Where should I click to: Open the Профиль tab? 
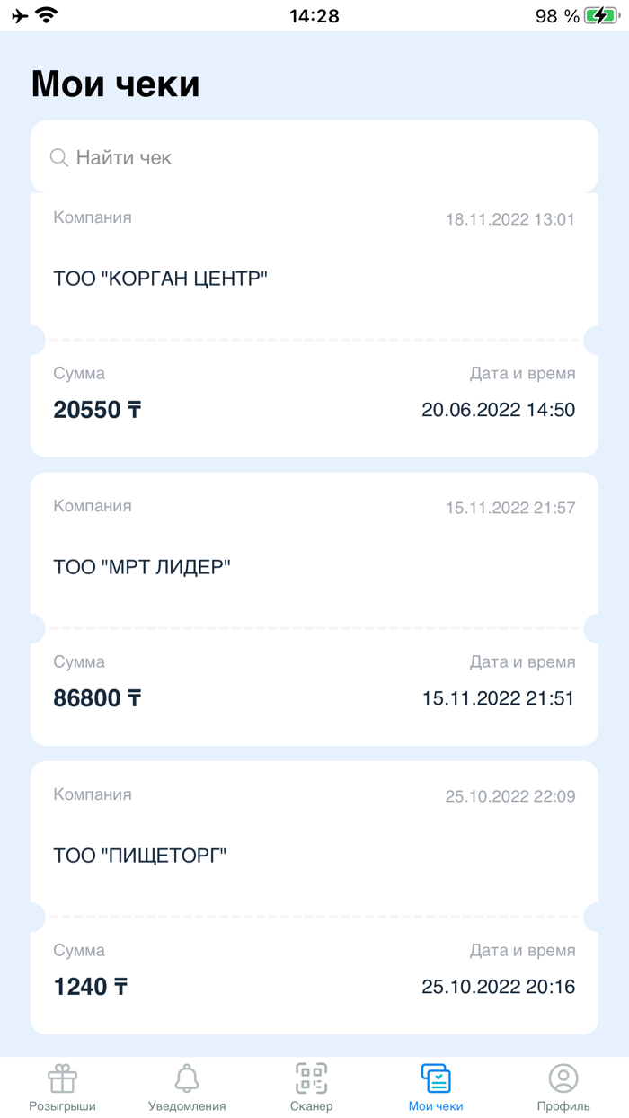coord(563,1087)
